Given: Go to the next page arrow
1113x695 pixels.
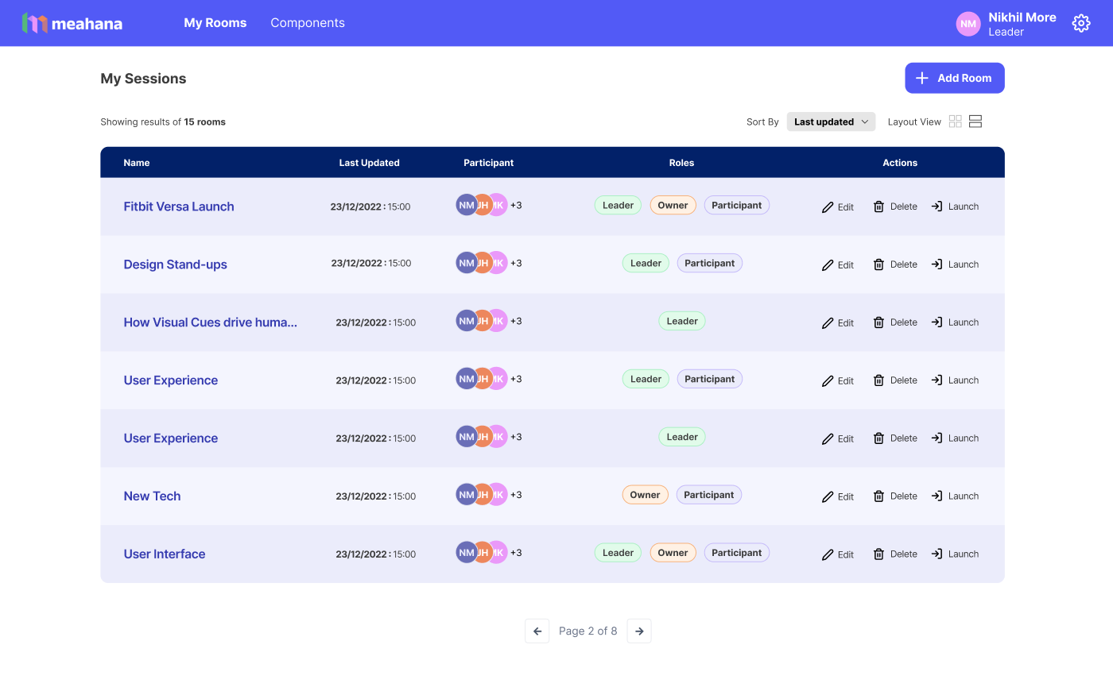Looking at the screenshot, I should (639, 631).
